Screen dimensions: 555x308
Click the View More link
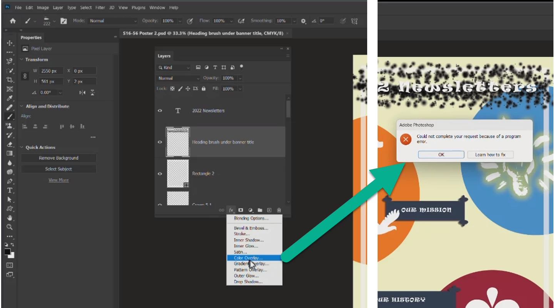coord(59,180)
